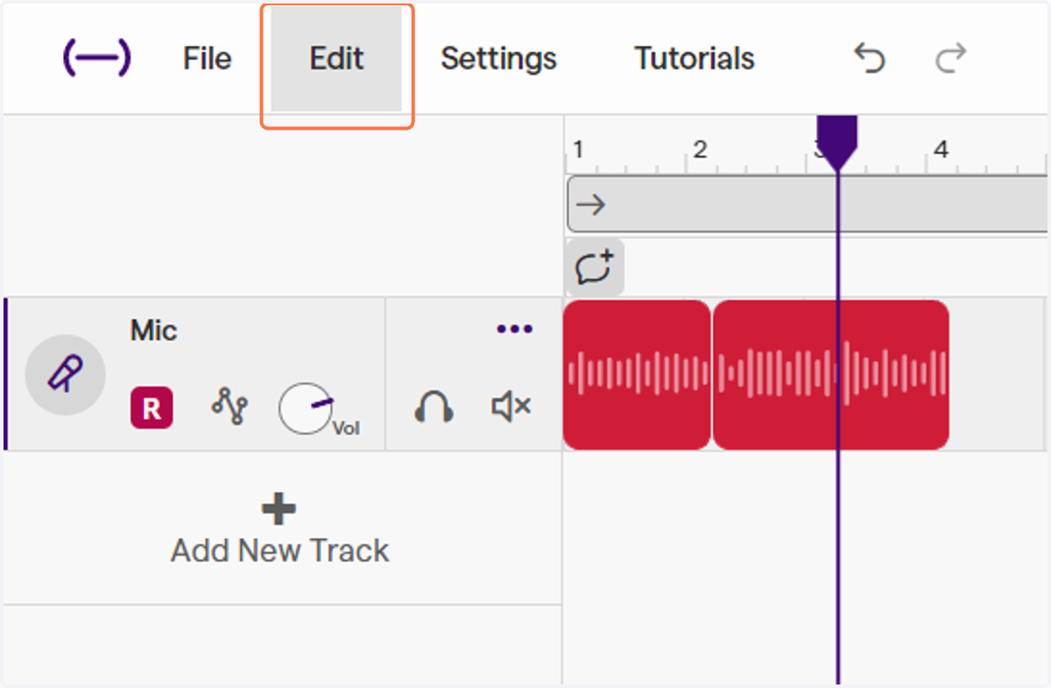This screenshot has height=688, width=1051.
Task: Open the Edit menu
Action: click(x=336, y=59)
